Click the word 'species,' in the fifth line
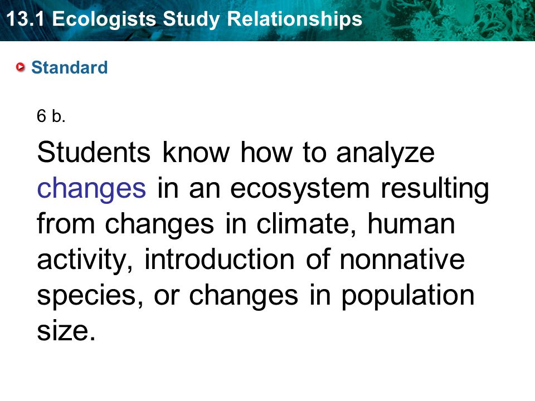The width and height of the screenshot is (535, 401). coord(90,296)
